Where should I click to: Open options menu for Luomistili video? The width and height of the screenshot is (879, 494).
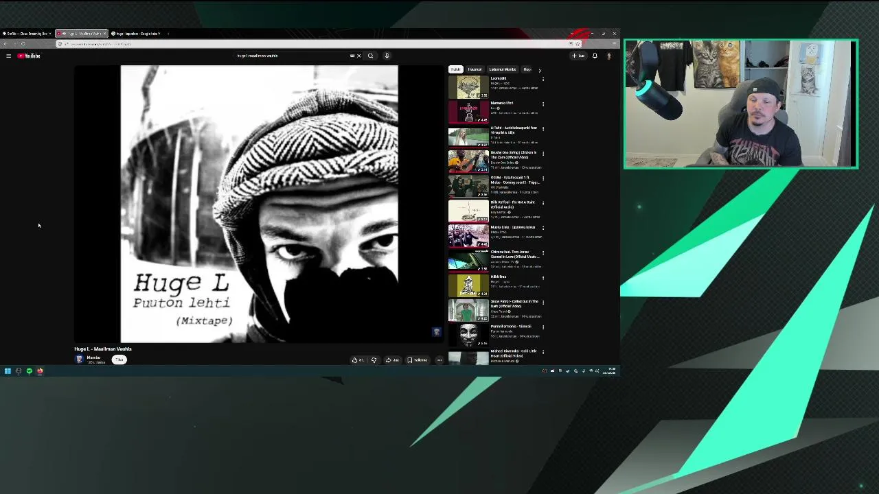[543, 80]
